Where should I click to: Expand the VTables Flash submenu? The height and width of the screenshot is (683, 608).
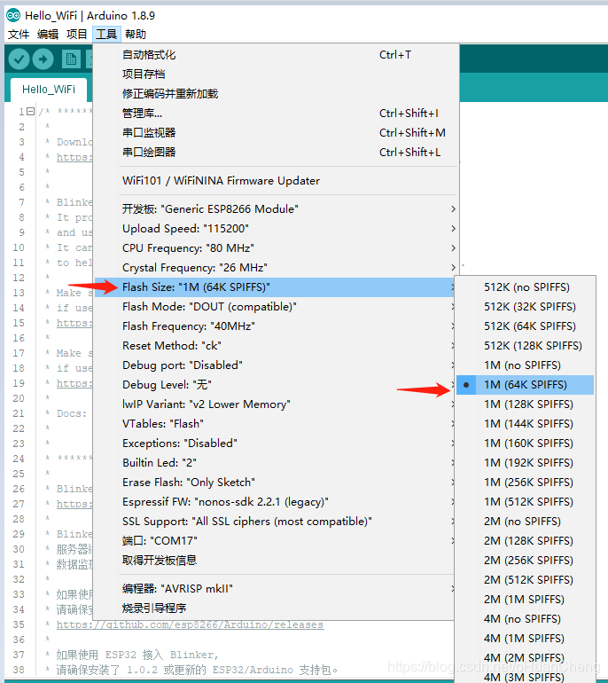[x=275, y=424]
